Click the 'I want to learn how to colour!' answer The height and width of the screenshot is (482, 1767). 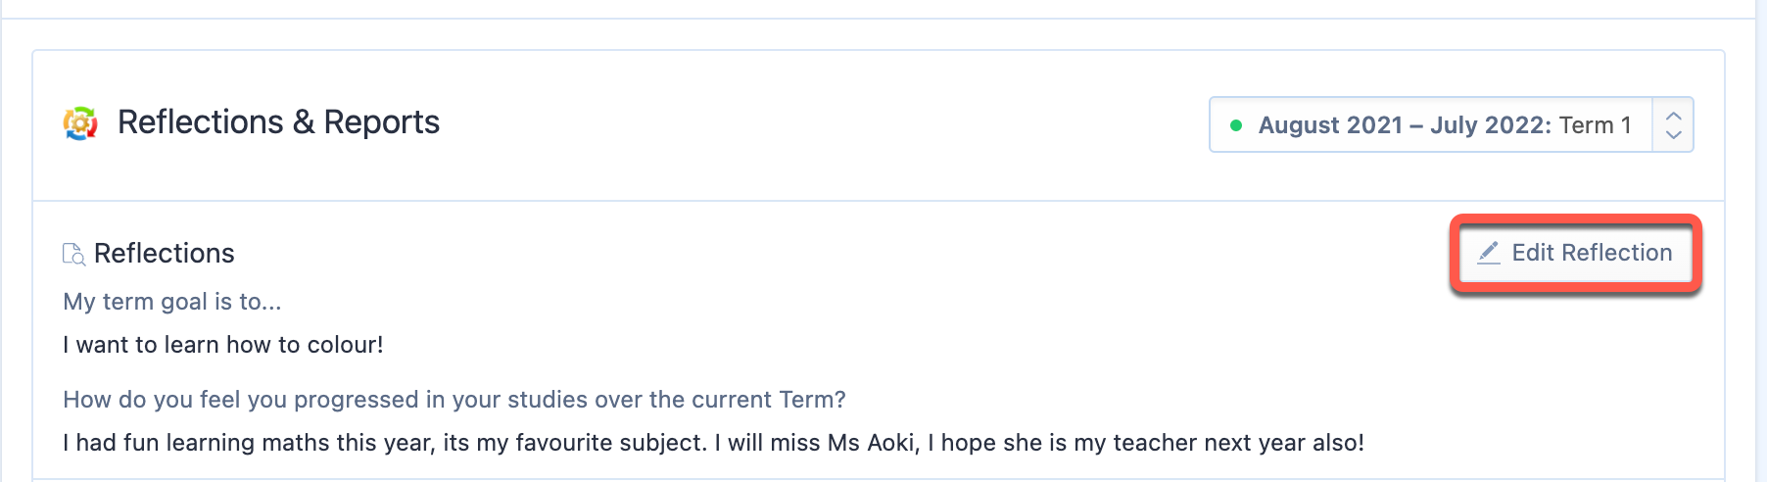coord(223,345)
